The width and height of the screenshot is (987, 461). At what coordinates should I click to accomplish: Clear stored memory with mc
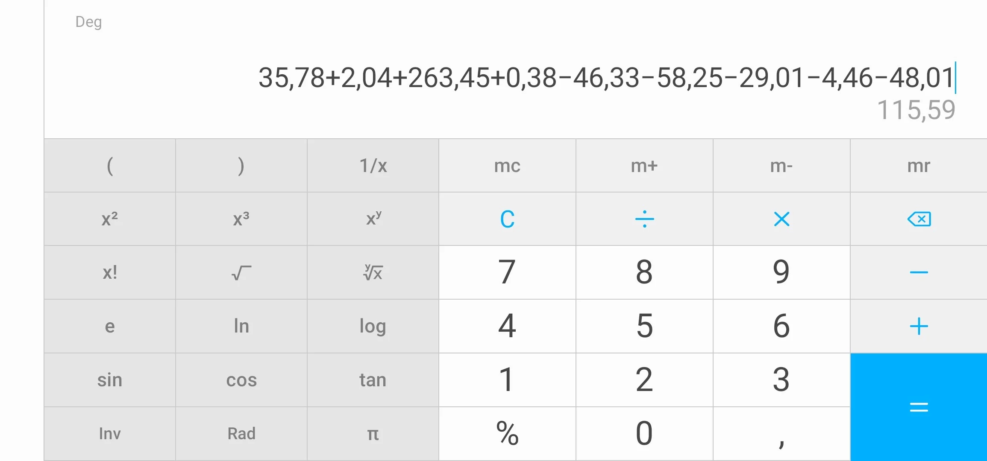point(507,166)
